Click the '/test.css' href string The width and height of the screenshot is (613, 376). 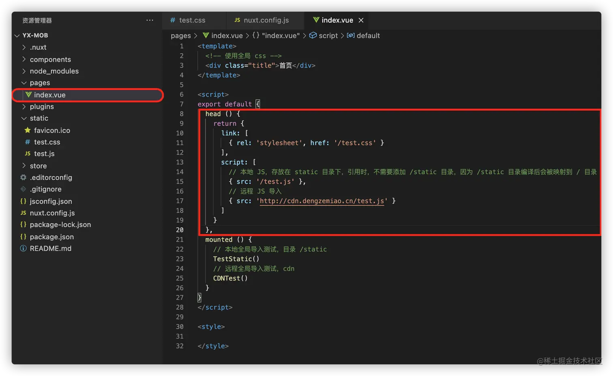click(355, 143)
